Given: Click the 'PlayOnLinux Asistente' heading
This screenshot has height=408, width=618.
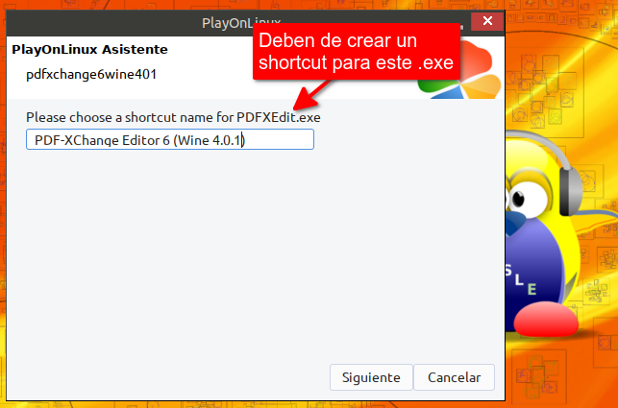Looking at the screenshot, I should [89, 50].
